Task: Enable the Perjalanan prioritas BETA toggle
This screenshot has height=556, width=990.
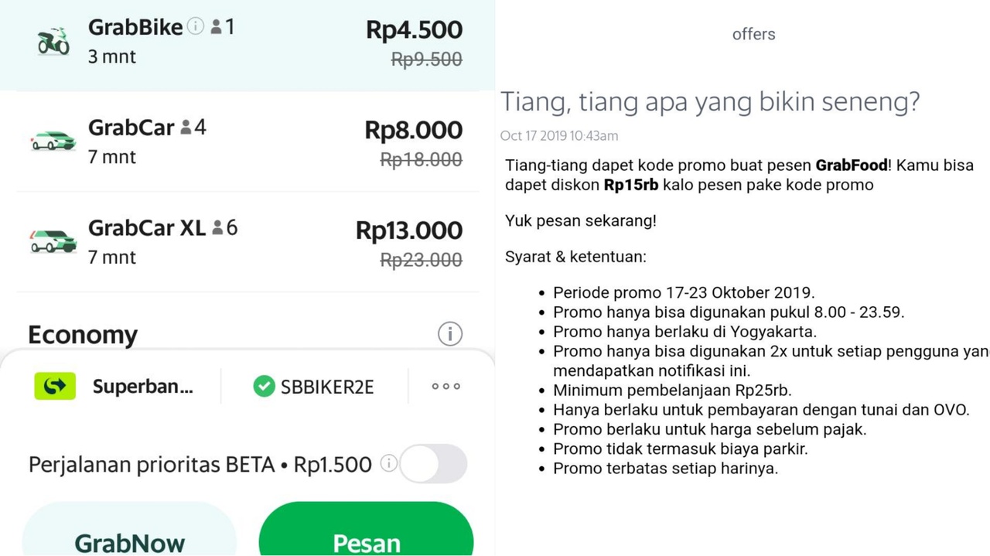Action: pyautogui.click(x=433, y=464)
